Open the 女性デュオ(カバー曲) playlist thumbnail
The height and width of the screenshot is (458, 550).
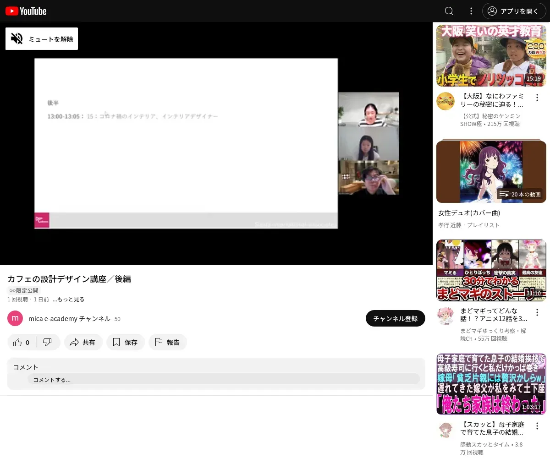pyautogui.click(x=491, y=172)
